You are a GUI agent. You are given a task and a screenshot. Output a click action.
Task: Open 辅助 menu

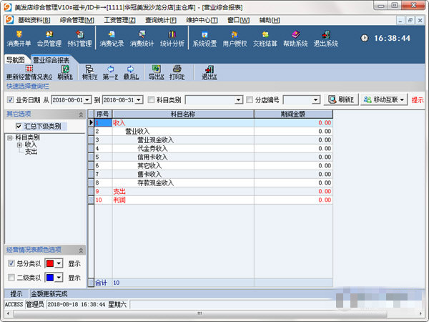click(270, 20)
